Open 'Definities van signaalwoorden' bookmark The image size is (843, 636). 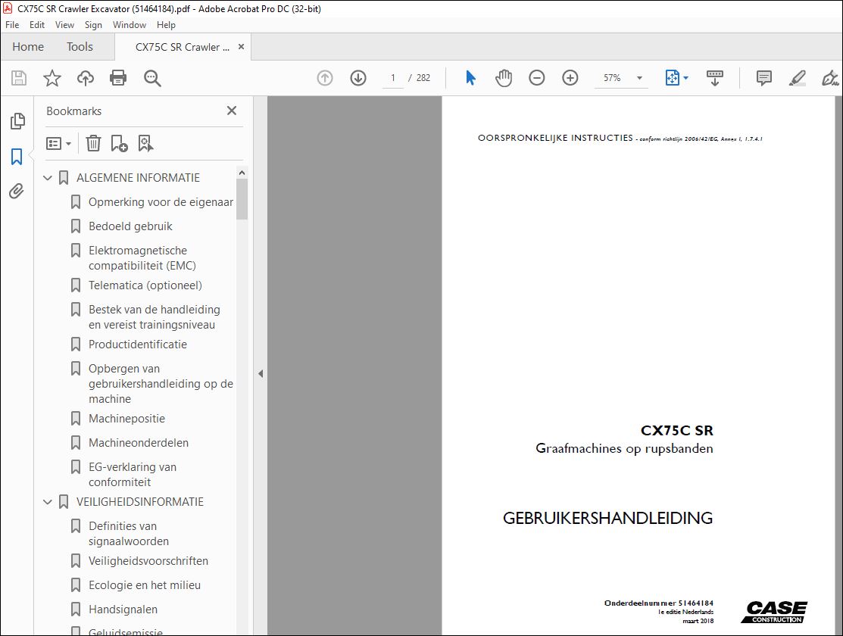(x=129, y=534)
